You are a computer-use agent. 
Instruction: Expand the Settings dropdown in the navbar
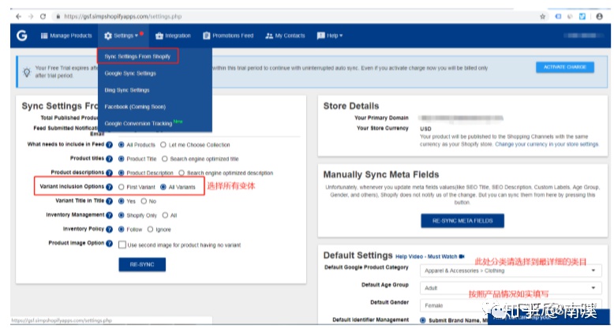pyautogui.click(x=122, y=35)
